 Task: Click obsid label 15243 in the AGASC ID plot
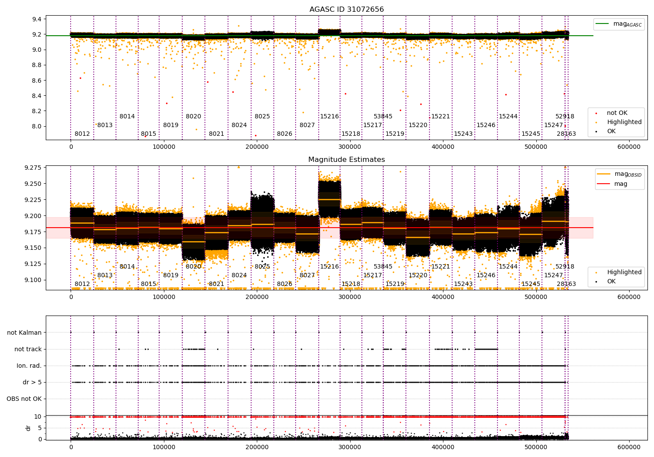(463, 134)
